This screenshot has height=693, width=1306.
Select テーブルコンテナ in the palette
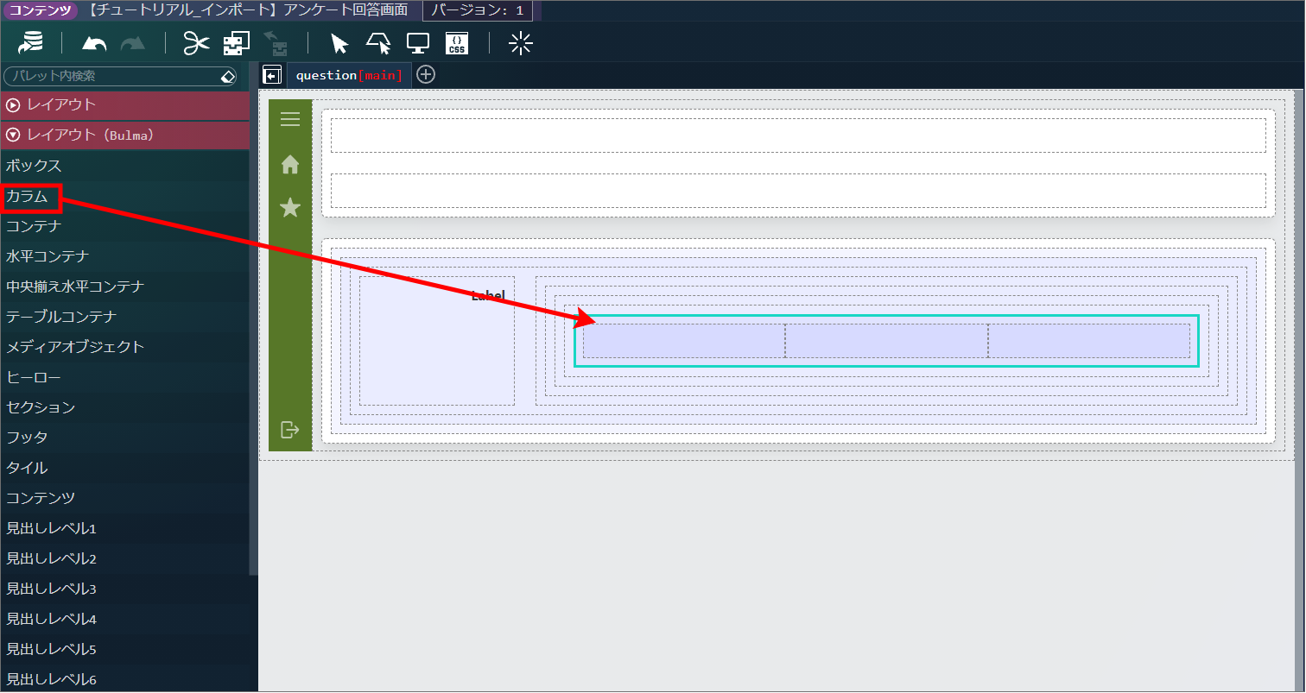(124, 317)
